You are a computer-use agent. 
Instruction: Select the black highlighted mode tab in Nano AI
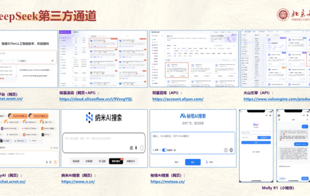pyautogui.click(x=116, y=161)
